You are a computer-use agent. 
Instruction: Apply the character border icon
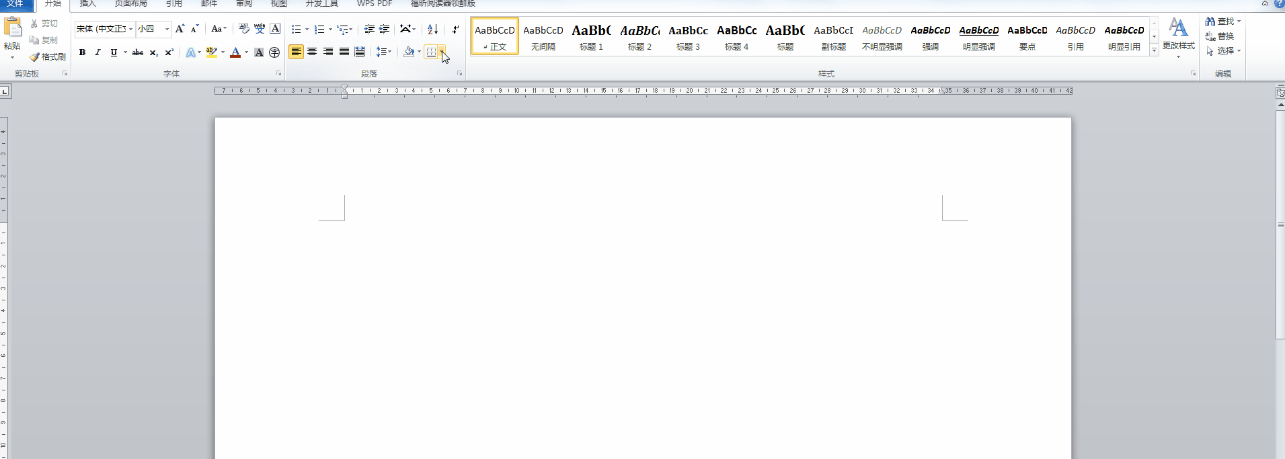[275, 29]
